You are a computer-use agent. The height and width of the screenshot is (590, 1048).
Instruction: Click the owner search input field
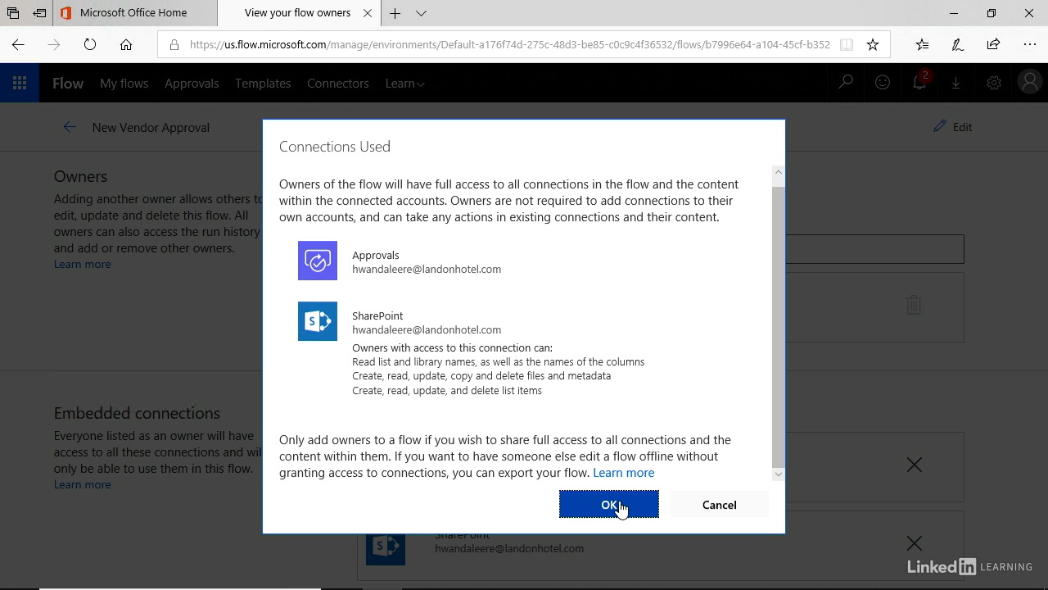point(874,249)
